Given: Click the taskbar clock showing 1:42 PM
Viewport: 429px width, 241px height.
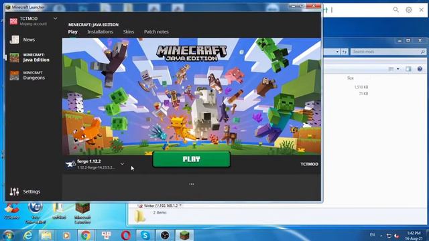Looking at the screenshot, I should tap(414, 236).
